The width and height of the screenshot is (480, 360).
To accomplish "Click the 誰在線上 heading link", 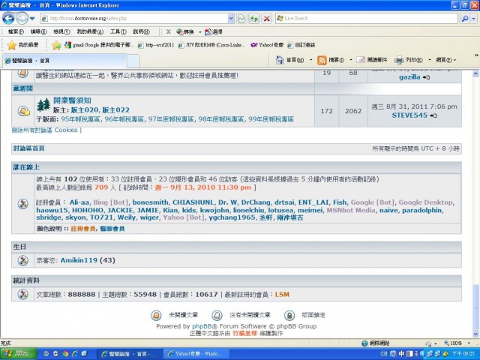I will 26,167.
